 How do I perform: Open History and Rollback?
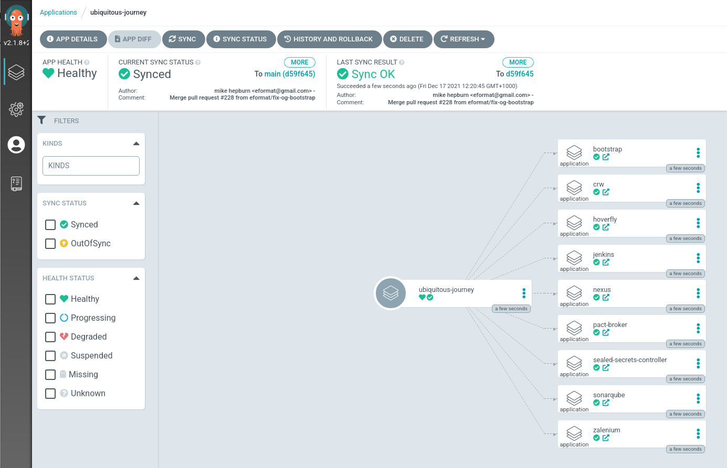[x=329, y=39]
